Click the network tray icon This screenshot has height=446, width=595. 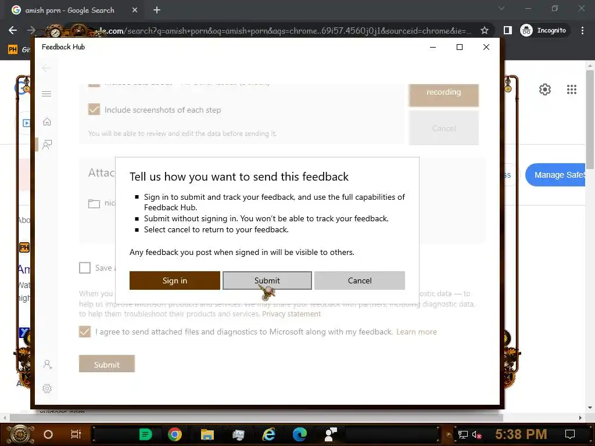pyautogui.click(x=463, y=434)
